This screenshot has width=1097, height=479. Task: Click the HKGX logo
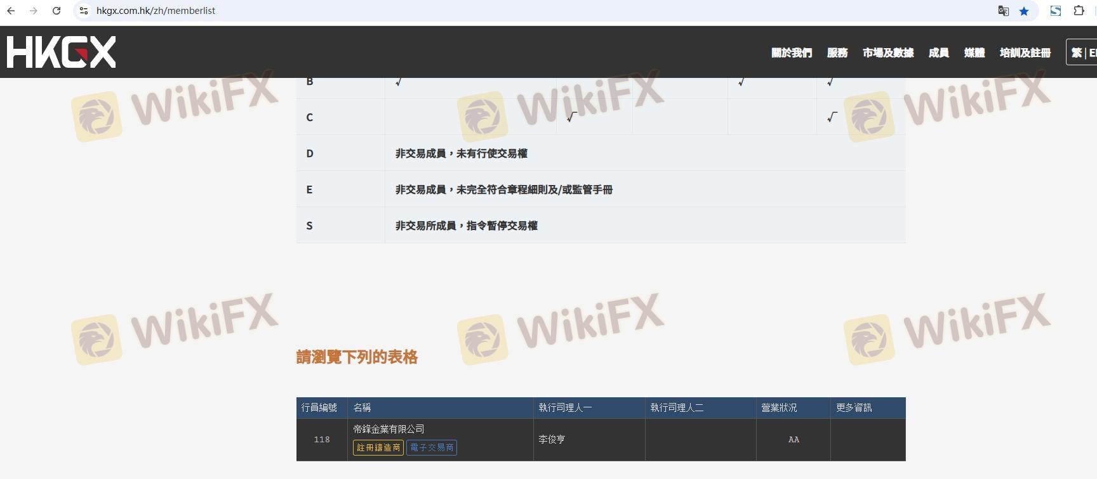click(x=61, y=52)
